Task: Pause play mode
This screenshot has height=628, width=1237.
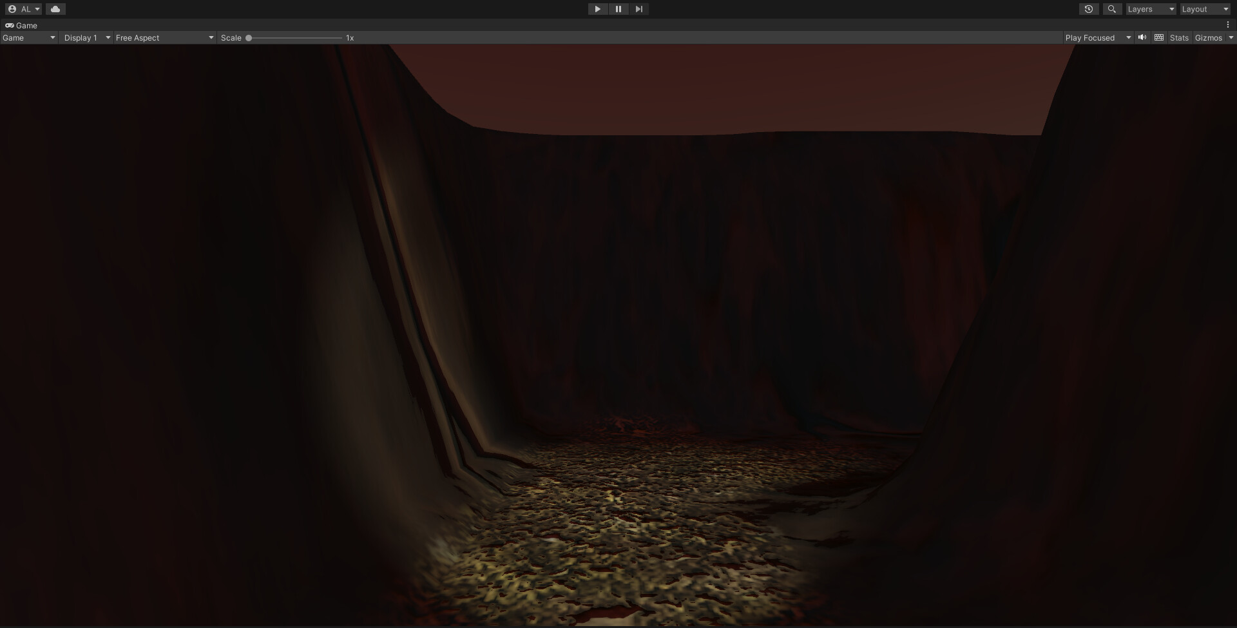Action: [x=618, y=9]
